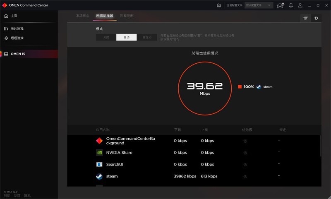Click the NVIDIA Share app icon
This screenshot has height=199, width=331.
[x=99, y=153]
